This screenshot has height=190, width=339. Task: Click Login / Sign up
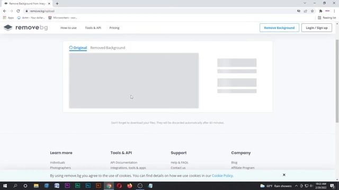(317, 28)
